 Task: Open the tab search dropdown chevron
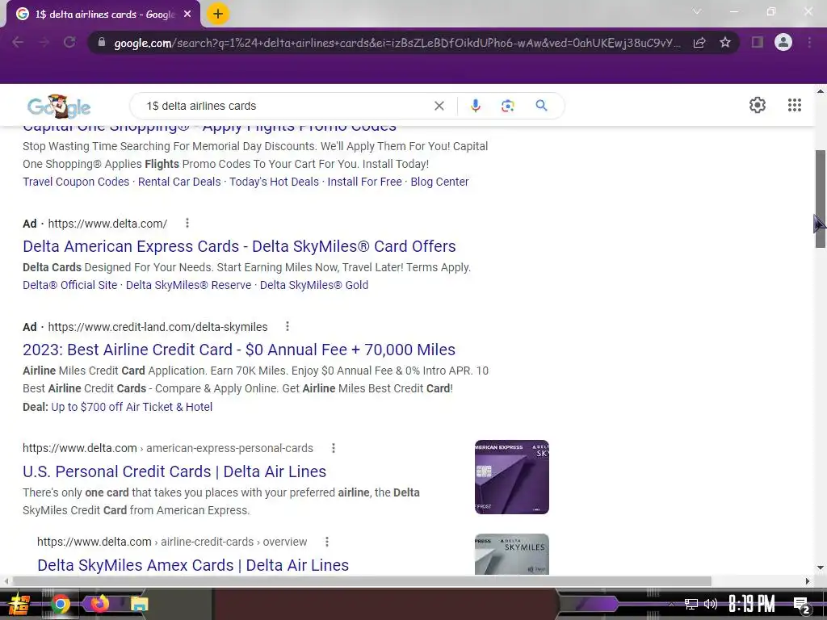click(x=697, y=11)
